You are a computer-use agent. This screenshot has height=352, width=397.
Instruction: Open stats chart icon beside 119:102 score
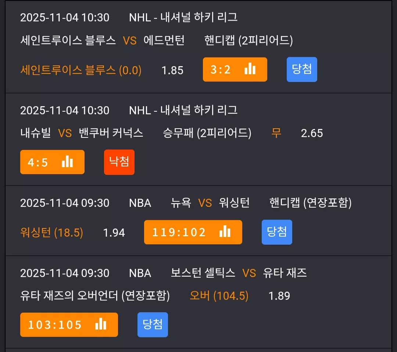coord(225,231)
